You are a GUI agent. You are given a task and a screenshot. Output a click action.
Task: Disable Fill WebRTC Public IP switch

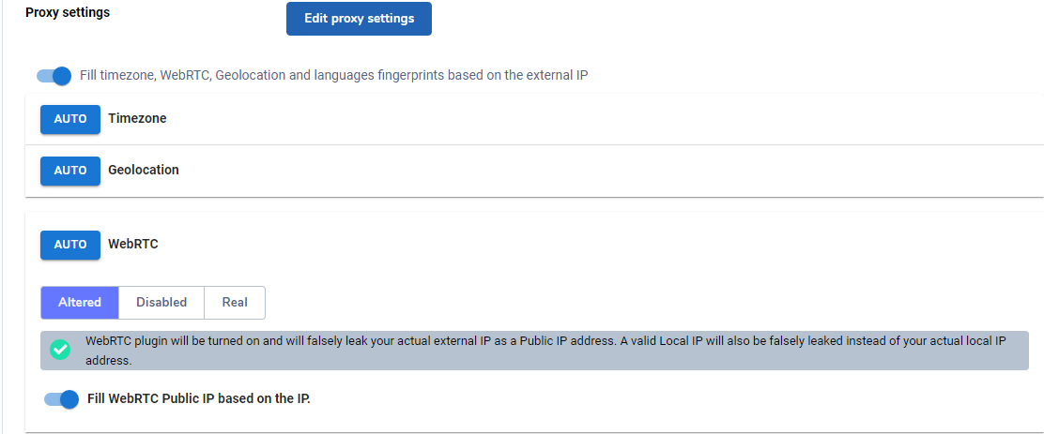tap(62, 399)
